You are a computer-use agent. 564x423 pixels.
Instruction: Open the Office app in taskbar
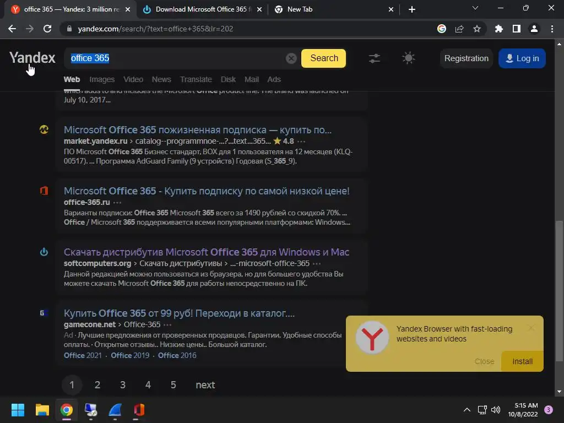pyautogui.click(x=139, y=410)
